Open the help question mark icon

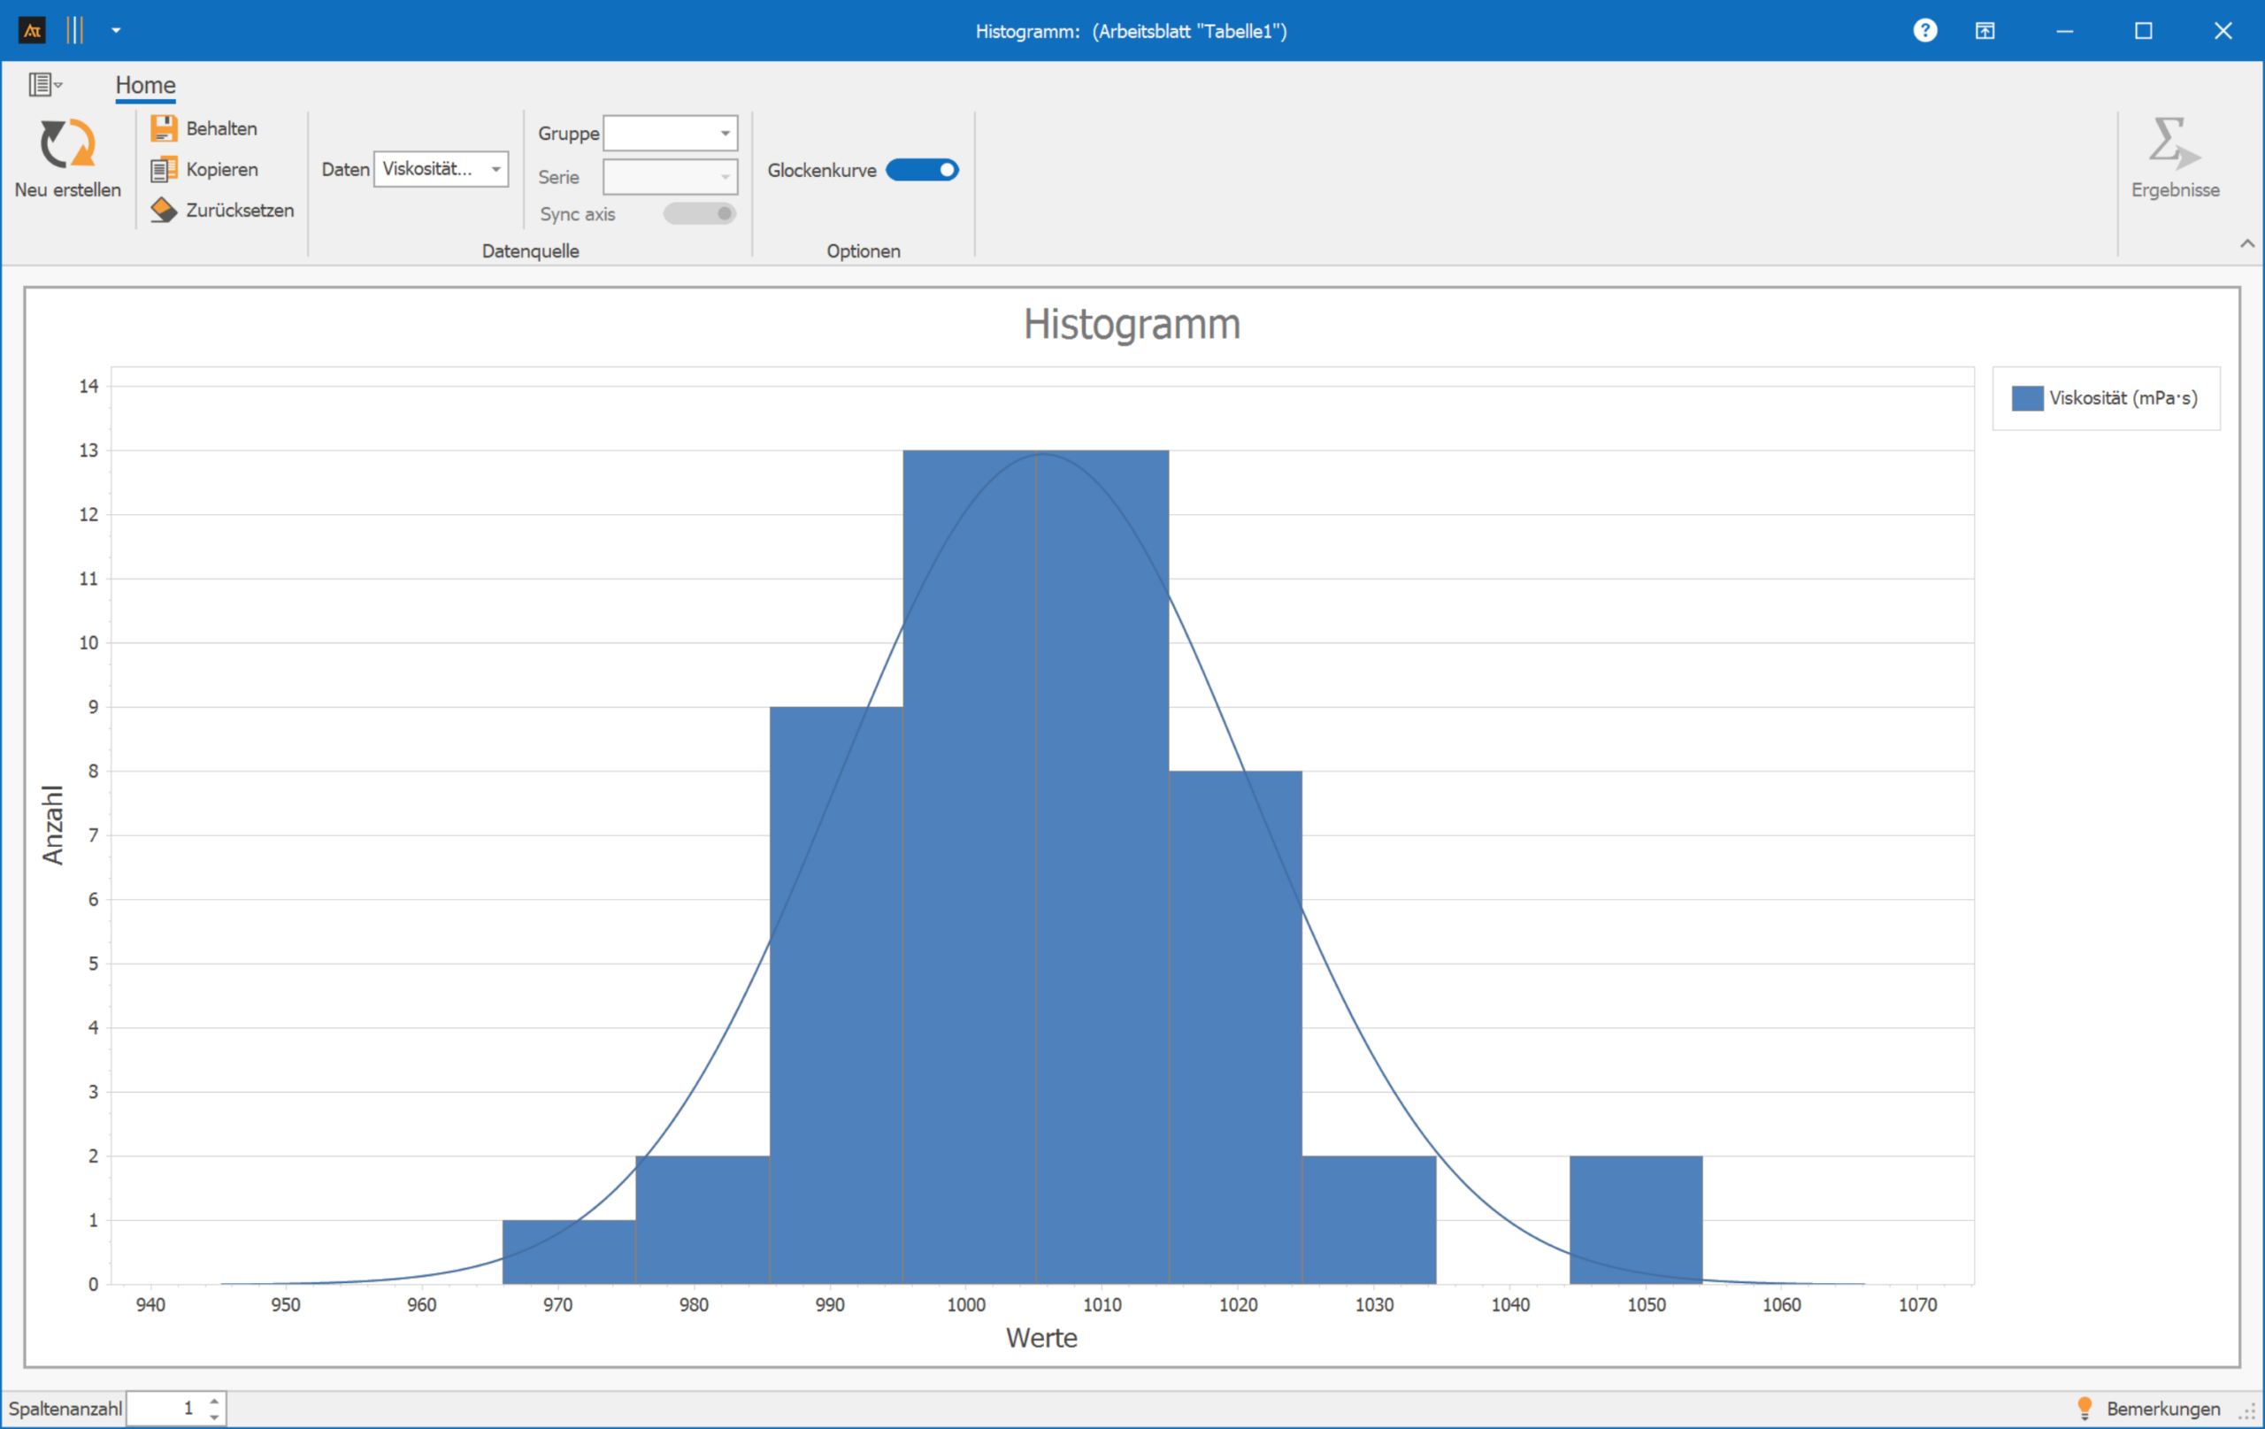(1924, 31)
